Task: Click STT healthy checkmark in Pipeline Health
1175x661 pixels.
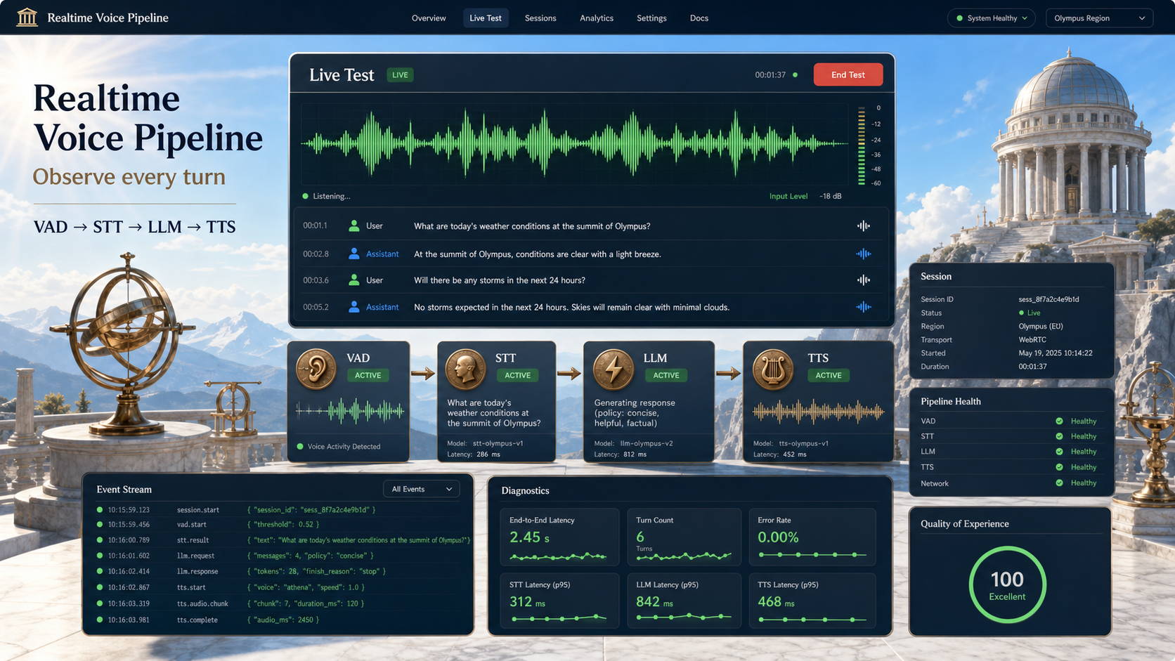Action: coord(1059,436)
